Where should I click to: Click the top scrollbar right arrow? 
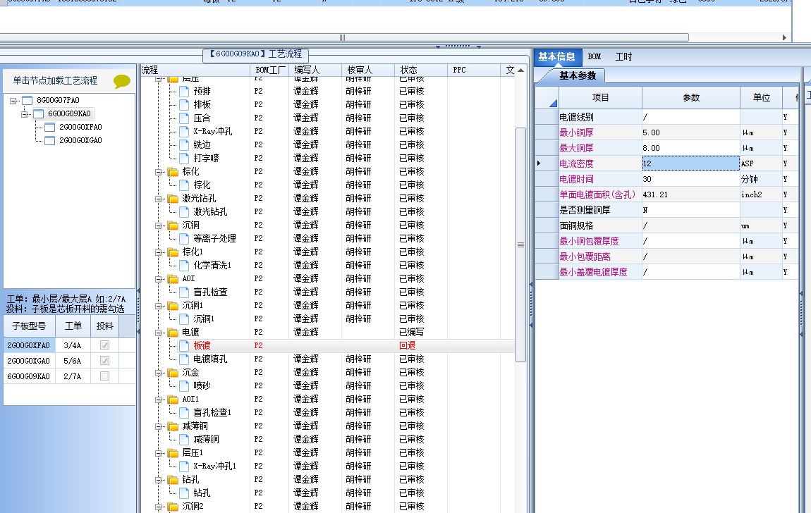coord(784,37)
